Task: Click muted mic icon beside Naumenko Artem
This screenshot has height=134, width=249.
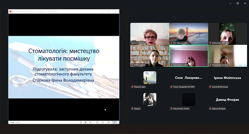Action: coord(171,108)
